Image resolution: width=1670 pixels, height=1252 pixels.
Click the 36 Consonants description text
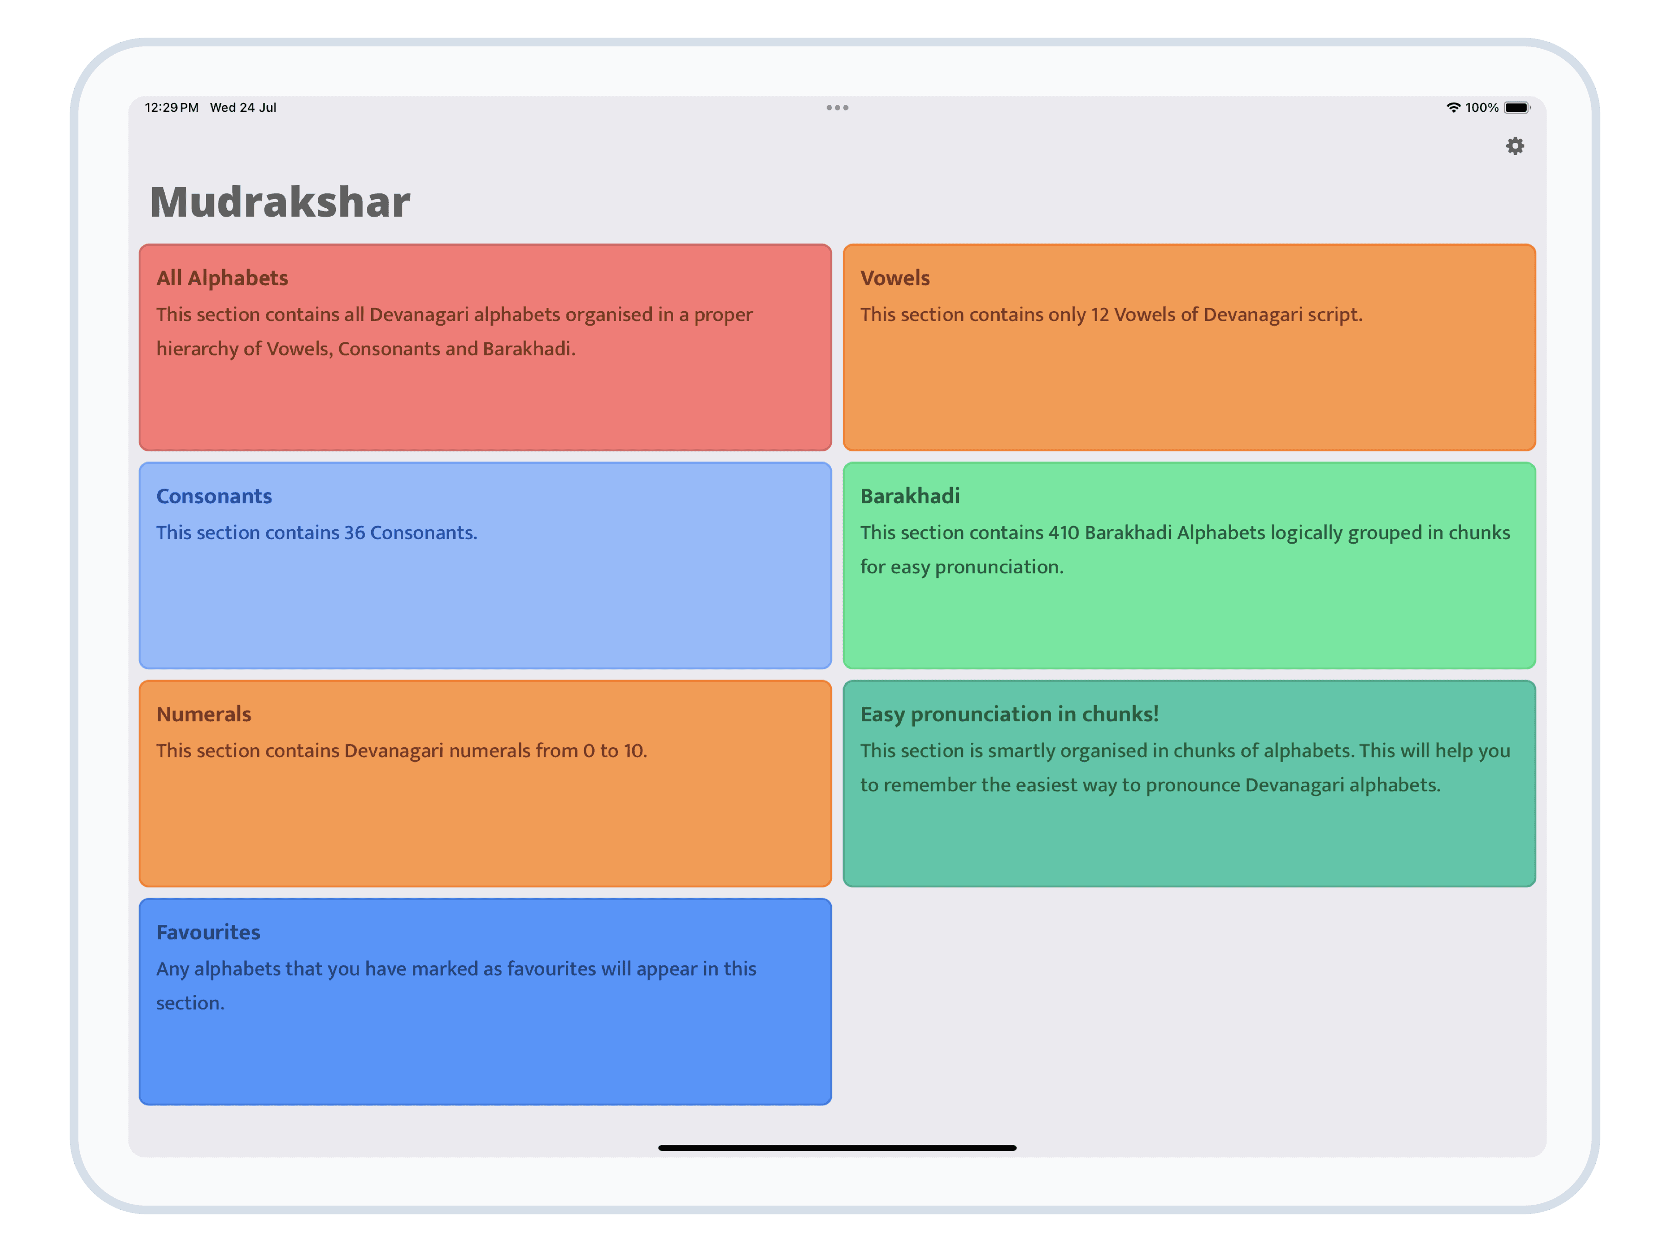(x=316, y=533)
